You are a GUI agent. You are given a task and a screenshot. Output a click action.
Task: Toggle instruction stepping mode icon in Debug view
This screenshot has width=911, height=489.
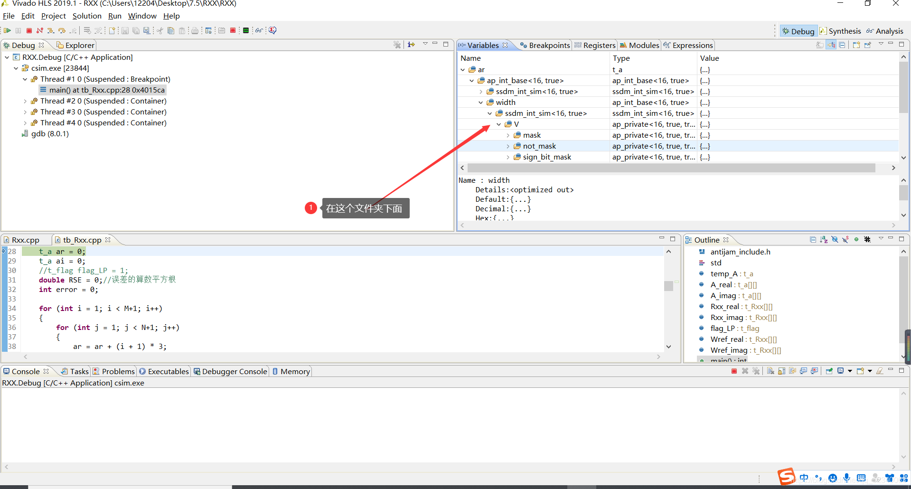411,45
